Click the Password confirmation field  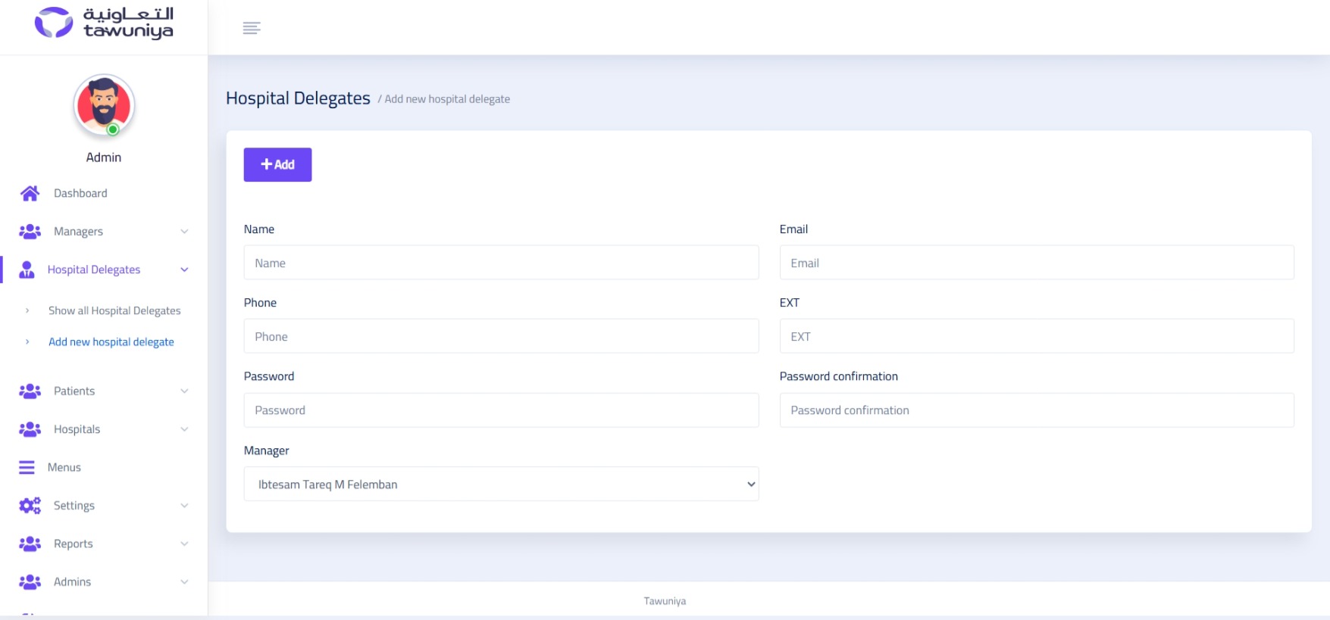point(1036,410)
